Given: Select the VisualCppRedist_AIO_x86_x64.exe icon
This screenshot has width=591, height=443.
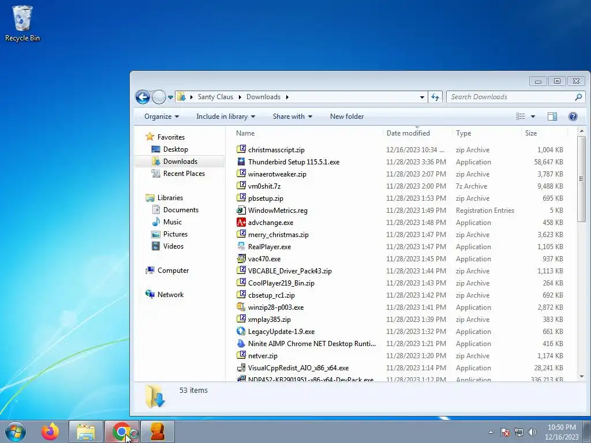Looking at the screenshot, I should [241, 367].
